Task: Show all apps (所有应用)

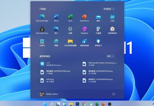Action: coord(109,9)
